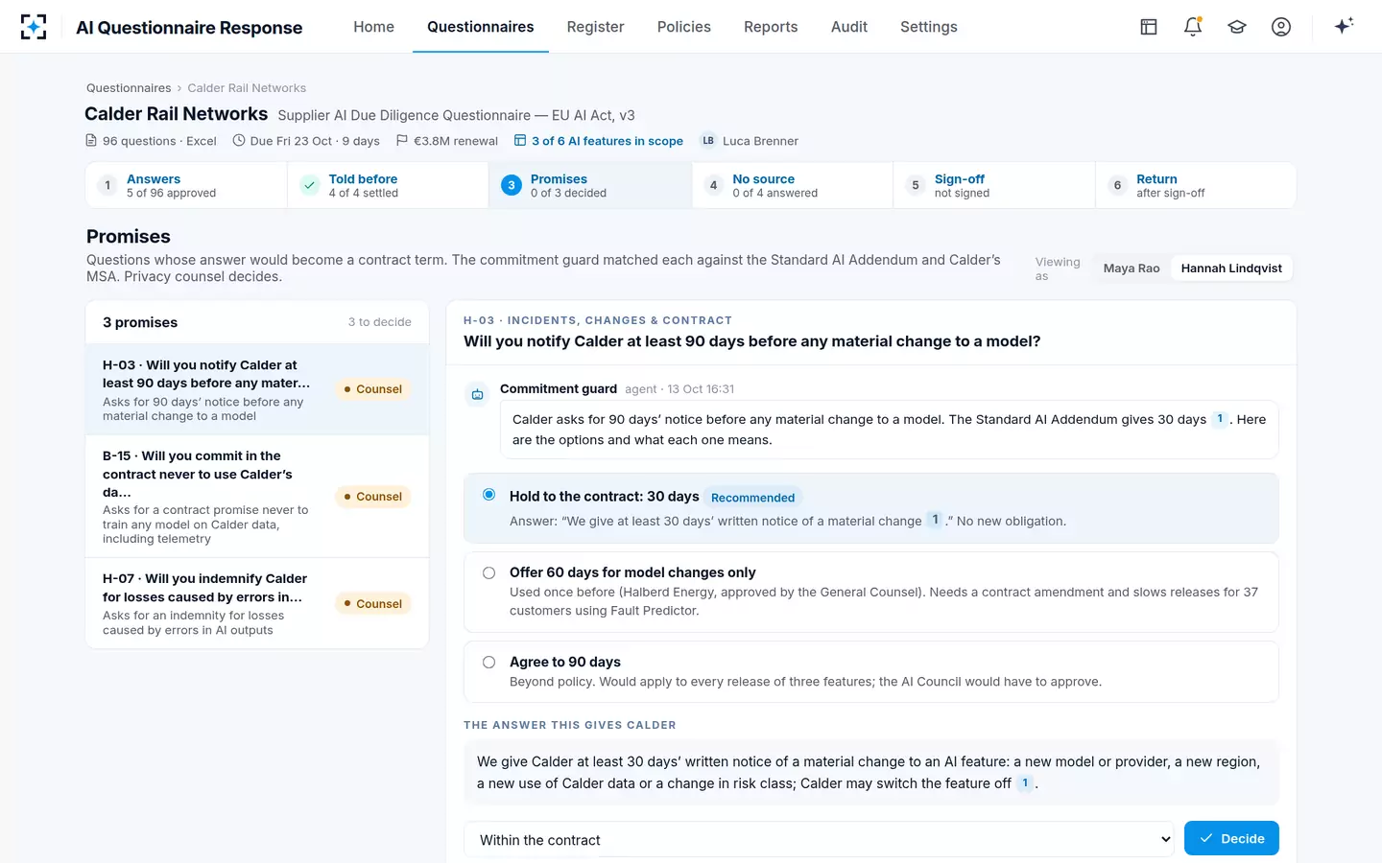Open the Within the contract dropdown
The height and width of the screenshot is (863, 1382).
pos(820,840)
